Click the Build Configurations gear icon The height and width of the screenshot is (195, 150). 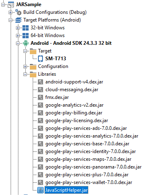point(18,12)
